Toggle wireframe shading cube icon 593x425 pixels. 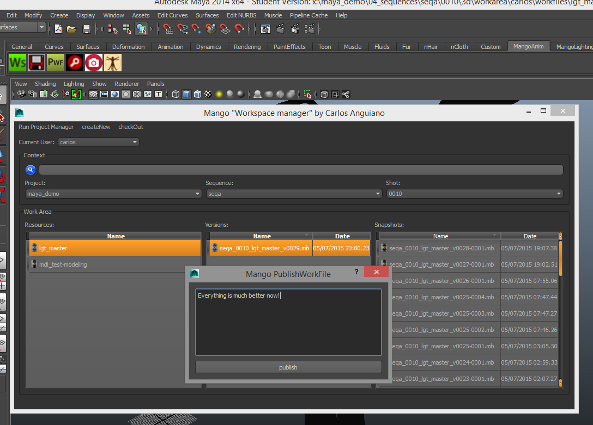click(176, 94)
